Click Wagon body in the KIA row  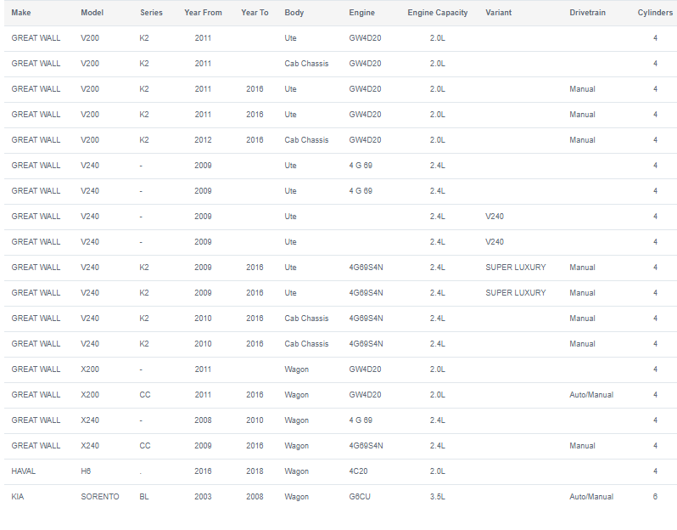(x=297, y=497)
